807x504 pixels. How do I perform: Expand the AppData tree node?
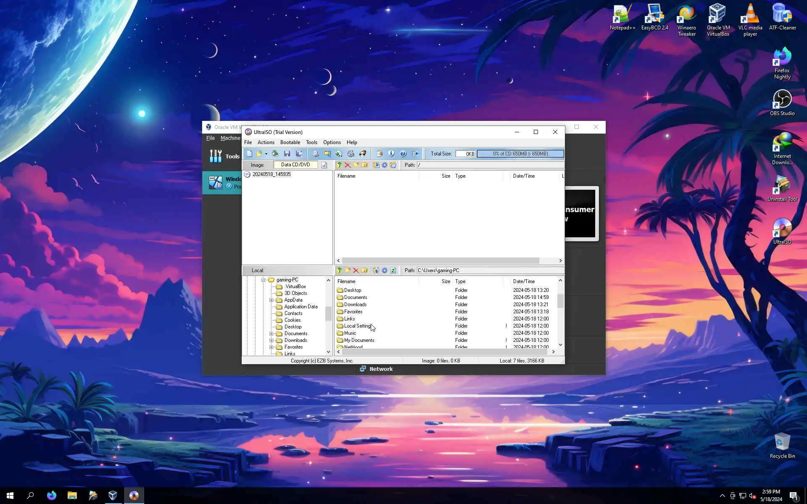pyautogui.click(x=272, y=300)
